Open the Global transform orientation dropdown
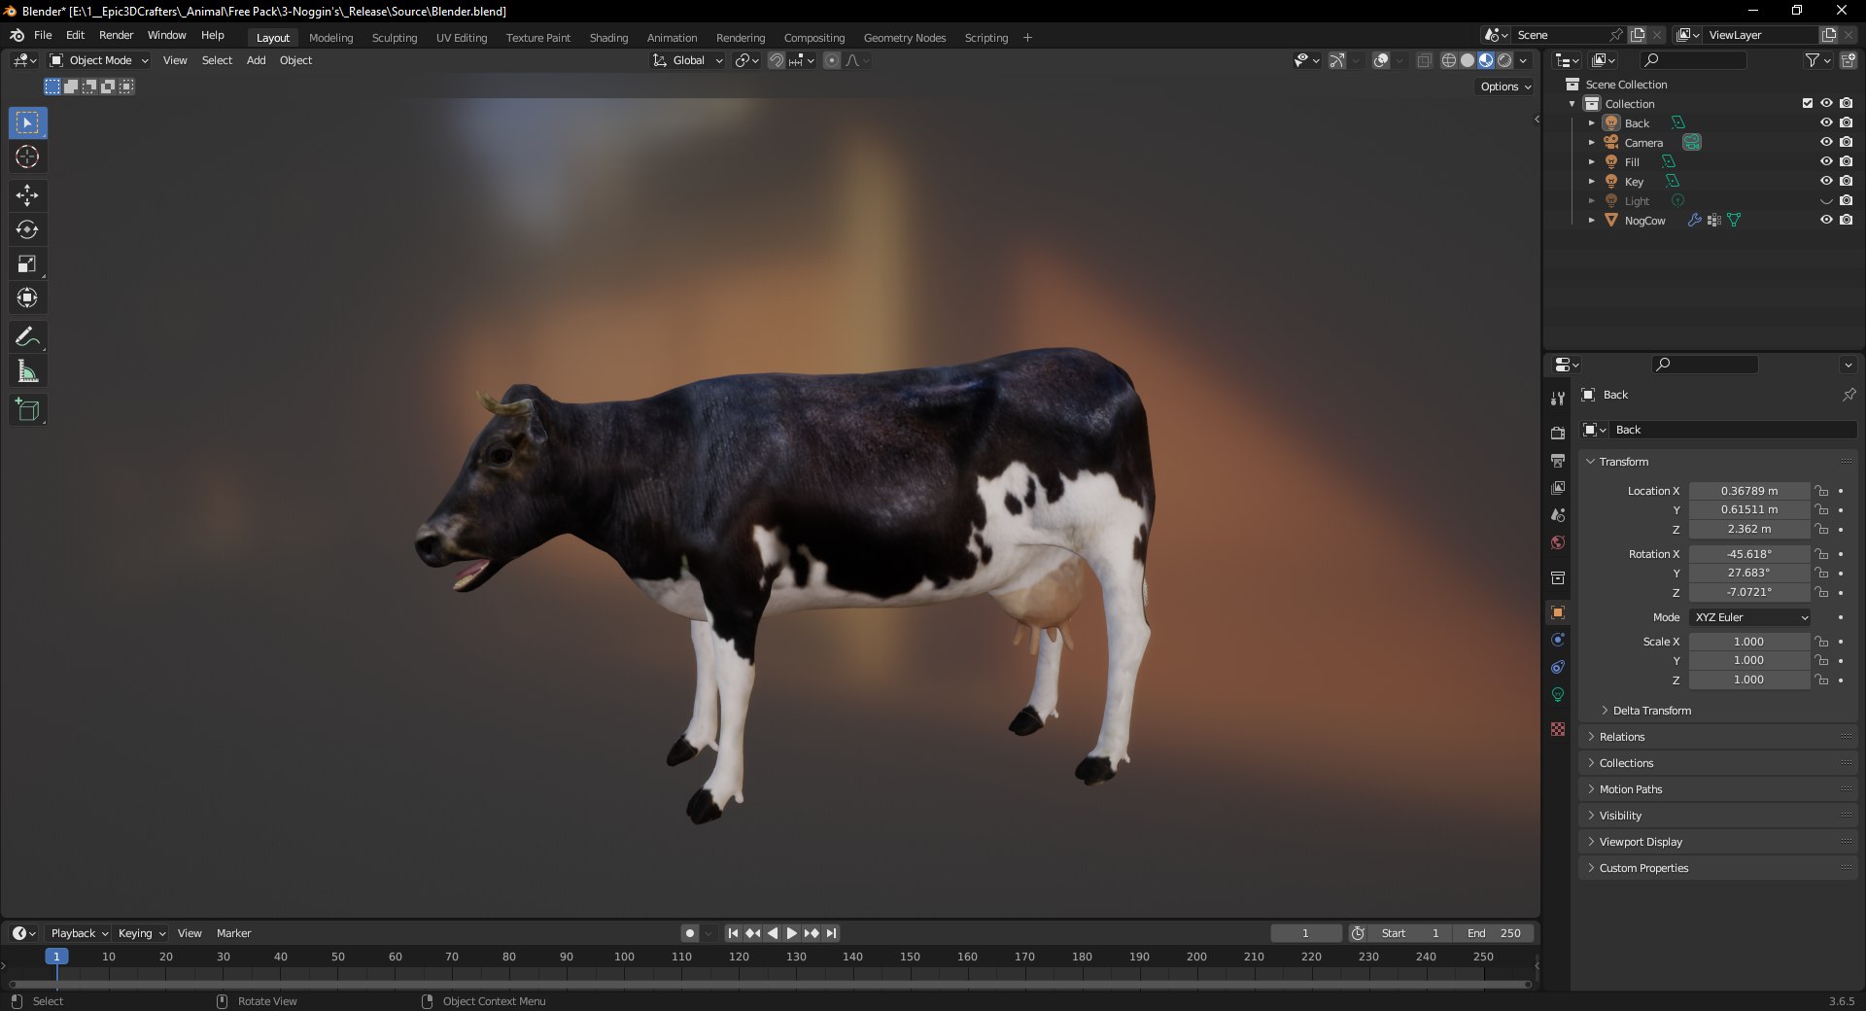 (x=688, y=60)
